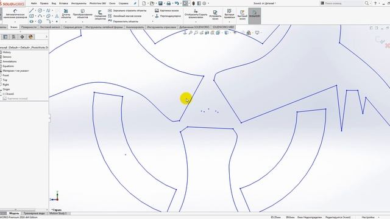Screen dimensions: 390x219
Task: Open the Circle tool dropdown arrow
Action: click(44, 10)
